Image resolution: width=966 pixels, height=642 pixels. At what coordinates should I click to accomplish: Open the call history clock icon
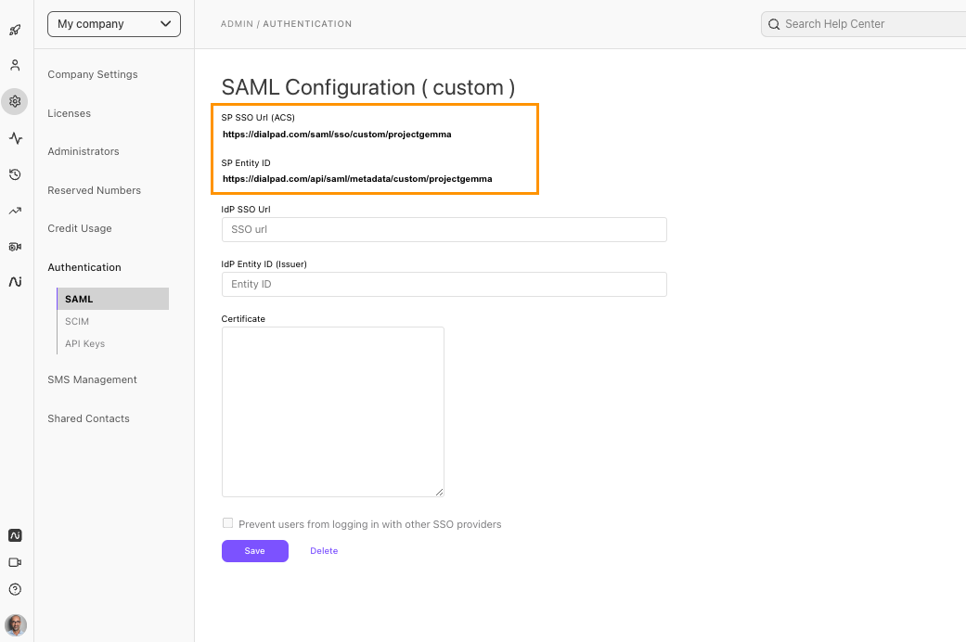16,174
